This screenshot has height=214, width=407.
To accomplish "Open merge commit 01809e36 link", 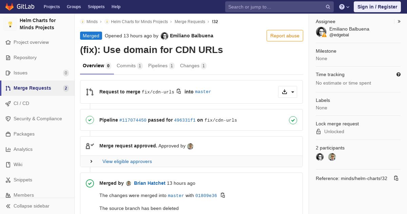I will (206, 196).
